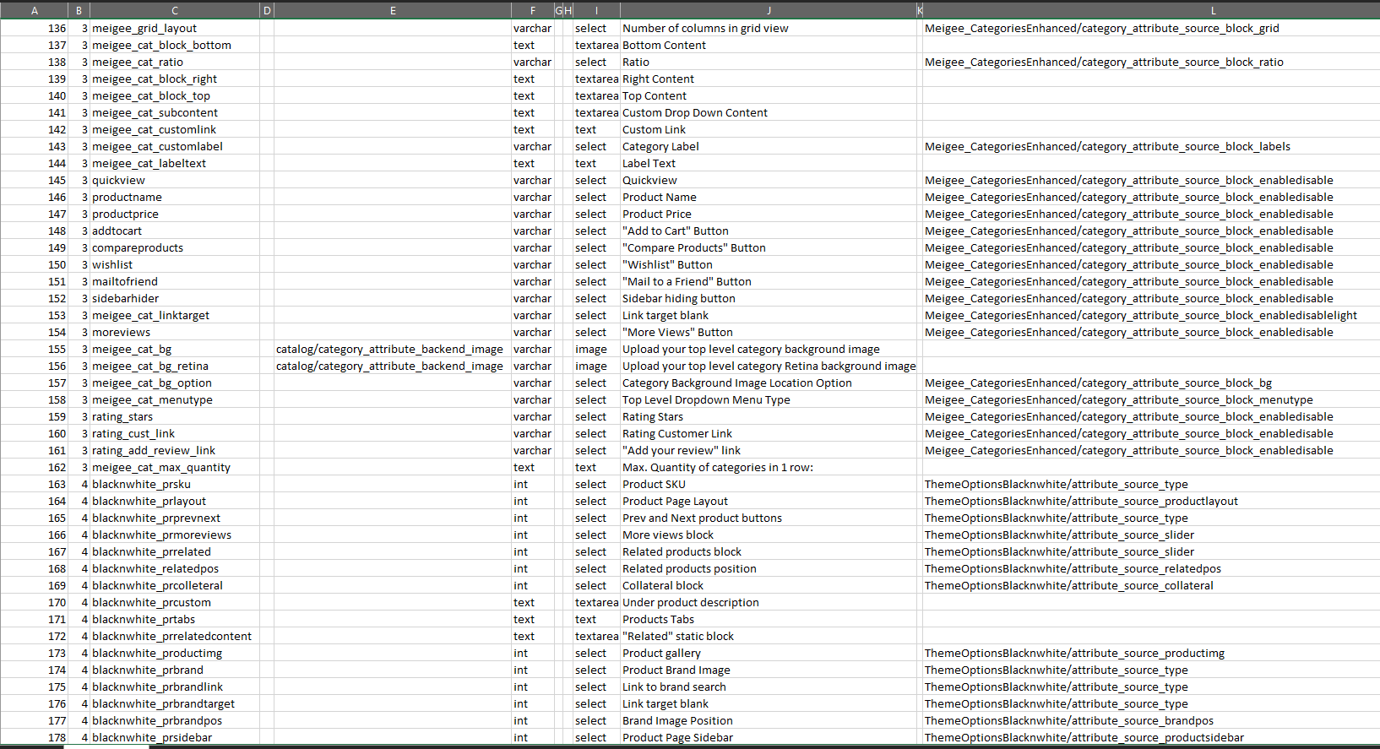Screen dimensions: 1380x749
Task: Select column J header
Action: [769, 11]
